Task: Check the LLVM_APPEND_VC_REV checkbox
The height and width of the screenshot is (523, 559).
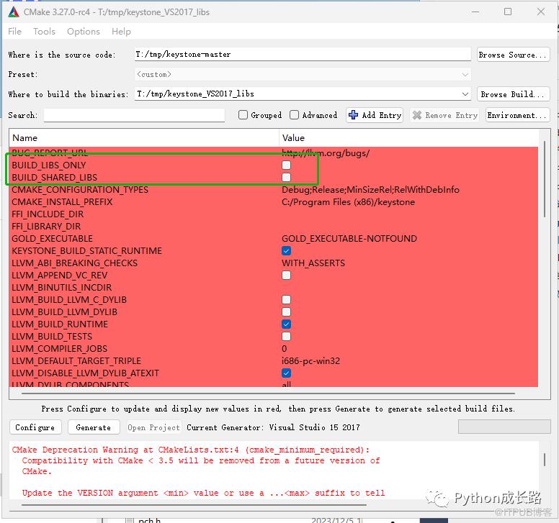Action: coord(286,276)
